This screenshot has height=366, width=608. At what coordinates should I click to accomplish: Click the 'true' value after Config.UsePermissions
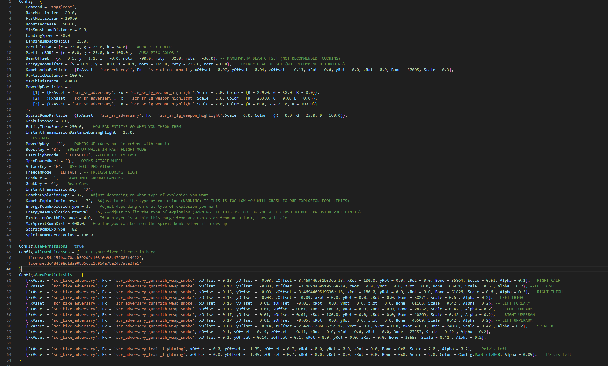pos(79,246)
